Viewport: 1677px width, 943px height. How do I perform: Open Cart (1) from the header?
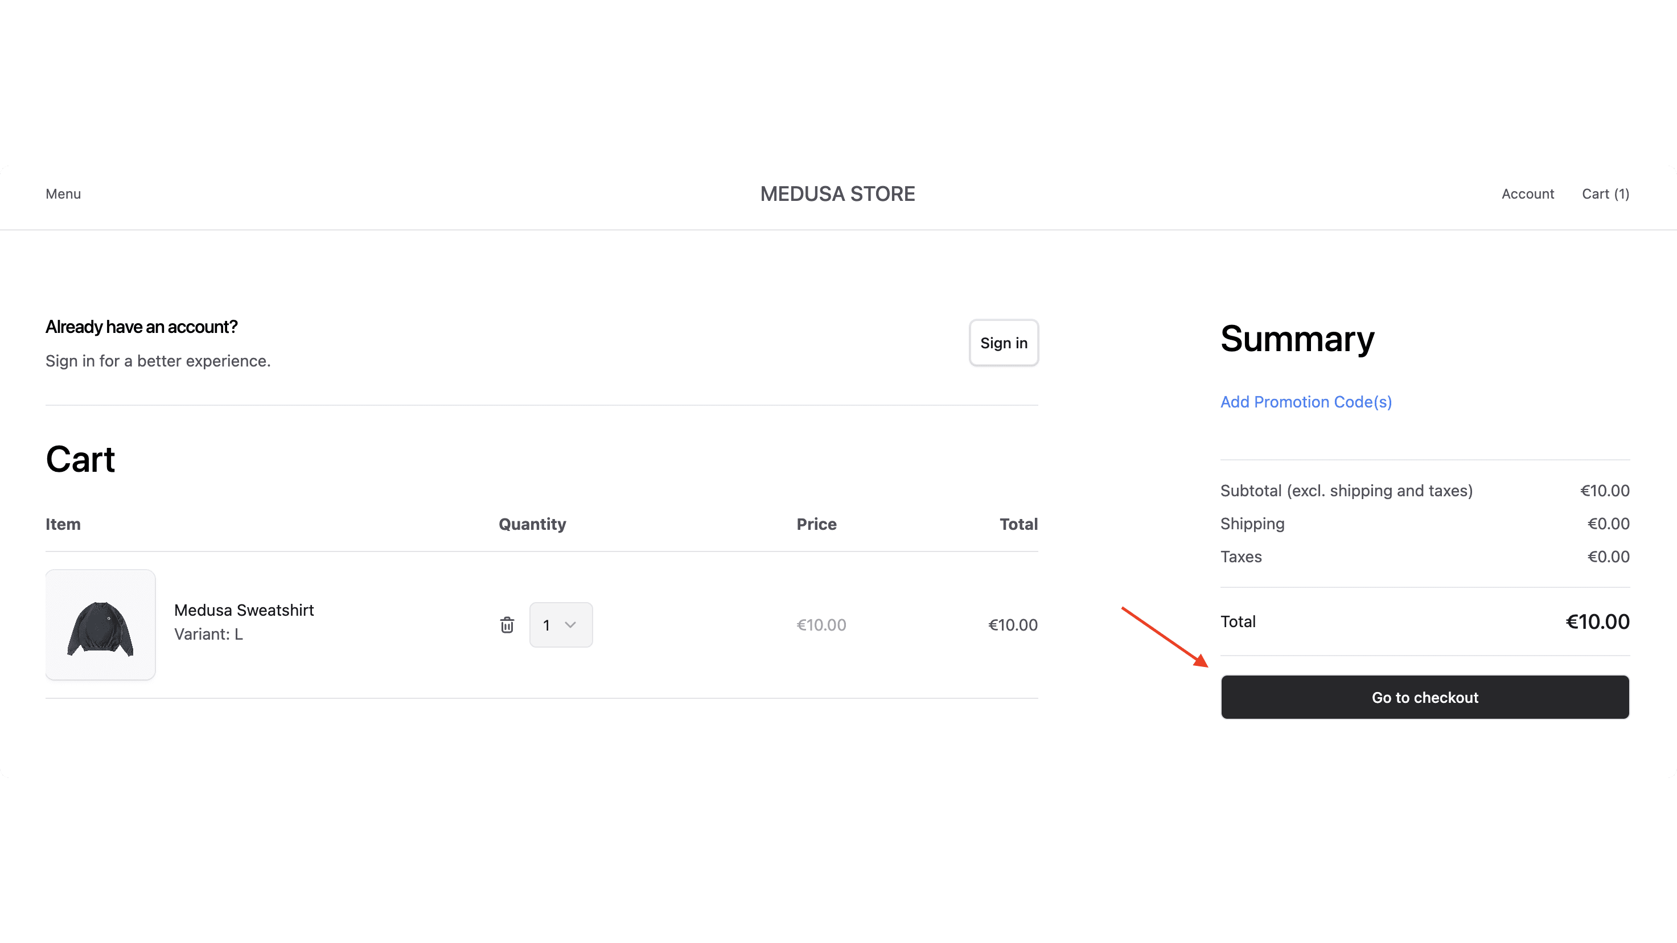tap(1605, 193)
